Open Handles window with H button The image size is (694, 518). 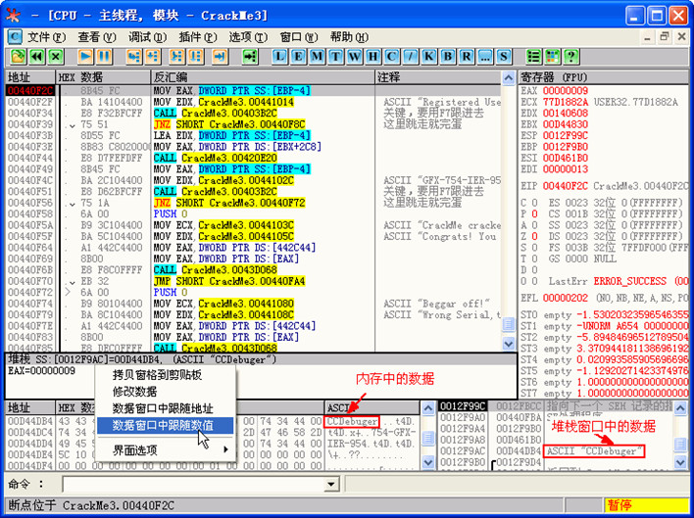pos(372,56)
